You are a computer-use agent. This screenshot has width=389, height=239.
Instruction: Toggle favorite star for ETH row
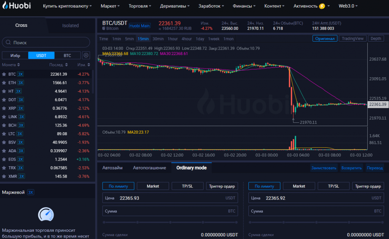(4, 83)
